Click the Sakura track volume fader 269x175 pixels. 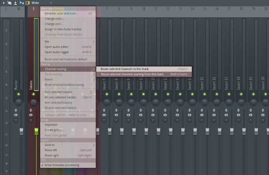[36, 131]
